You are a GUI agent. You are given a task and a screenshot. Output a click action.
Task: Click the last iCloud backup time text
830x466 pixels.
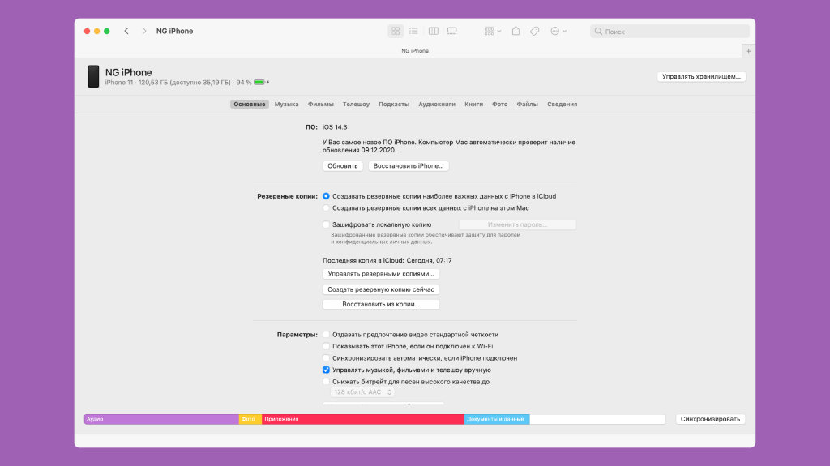[x=387, y=260]
